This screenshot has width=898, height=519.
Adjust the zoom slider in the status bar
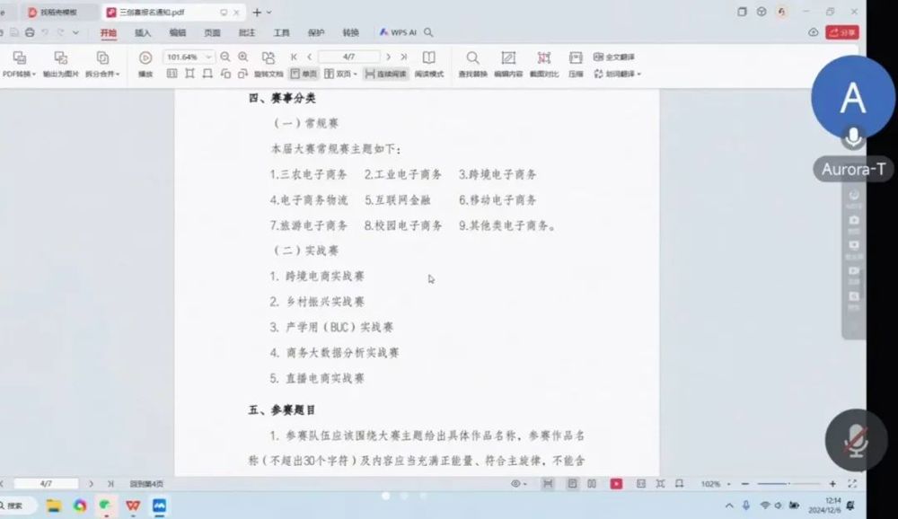(788, 484)
